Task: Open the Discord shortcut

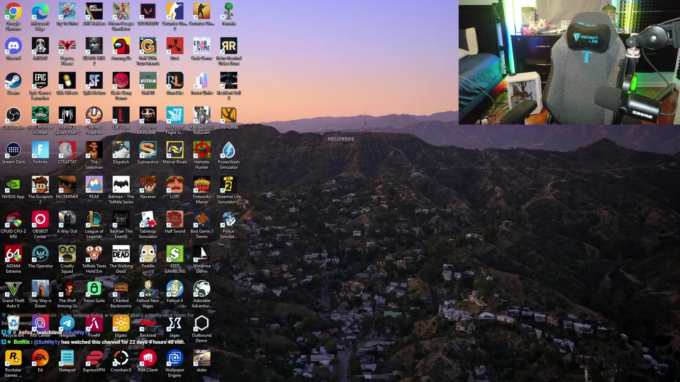Action: 13,49
